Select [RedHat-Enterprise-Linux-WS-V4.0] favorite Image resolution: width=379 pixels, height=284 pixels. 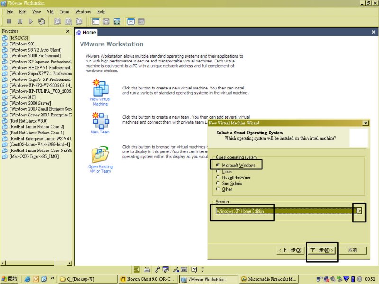coord(40,138)
